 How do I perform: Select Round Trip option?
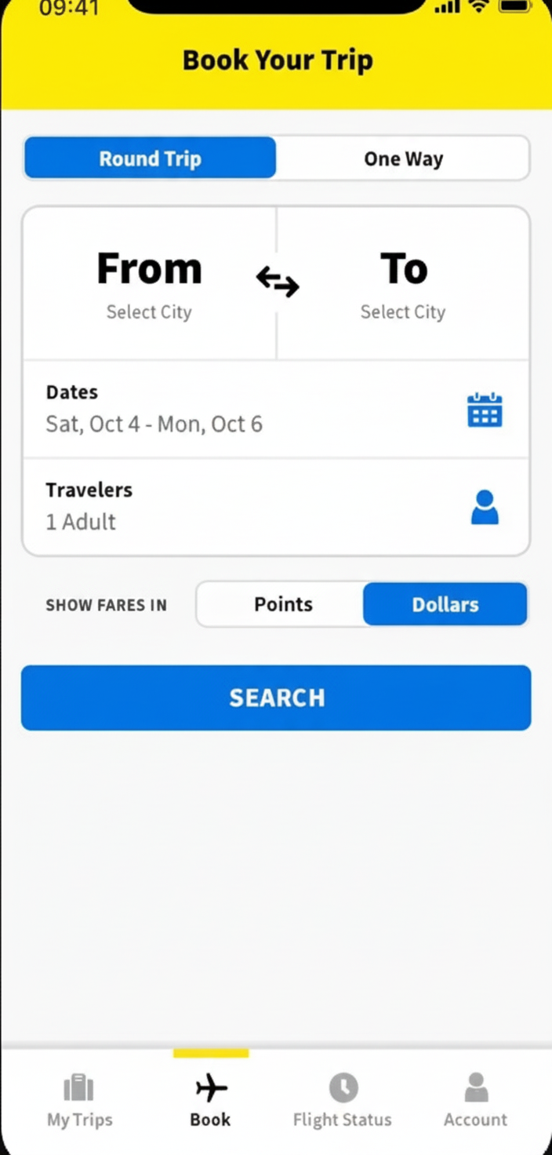(150, 158)
